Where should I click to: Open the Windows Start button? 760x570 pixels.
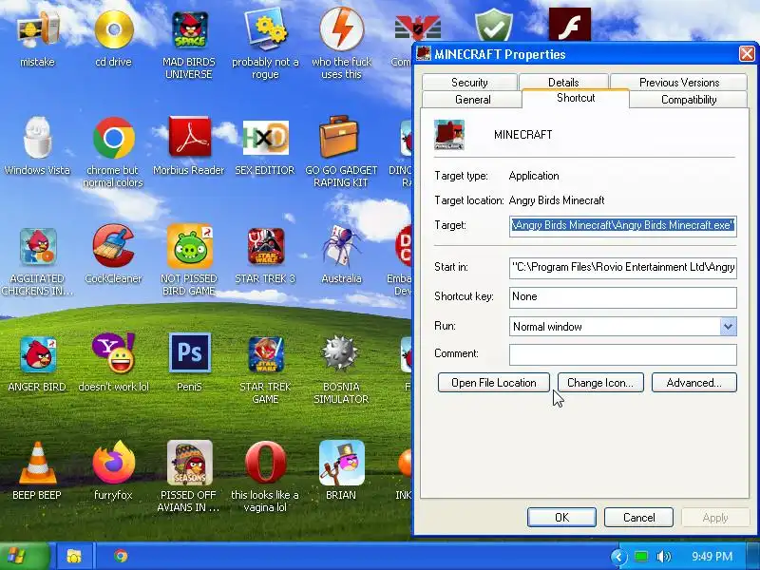[25, 556]
